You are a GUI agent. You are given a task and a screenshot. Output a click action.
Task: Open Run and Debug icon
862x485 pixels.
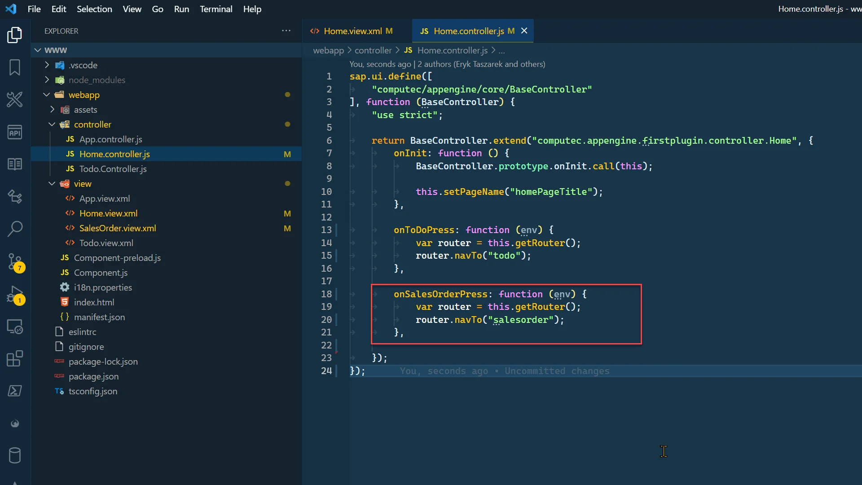(15, 294)
